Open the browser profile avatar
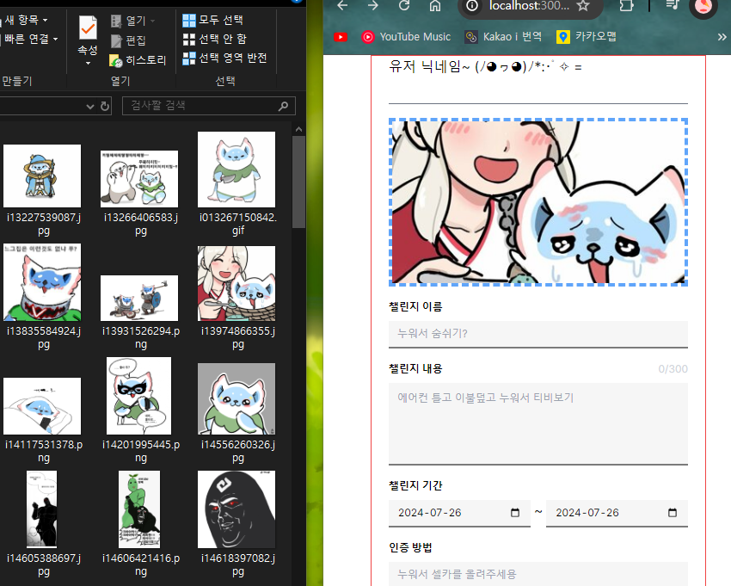The height and width of the screenshot is (586, 731). coord(703,7)
